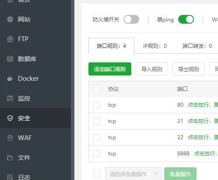Image resolution: width=218 pixels, height=180 pixels.
Task: Open the 网站 globe icon in sidebar
Action: 10,19
